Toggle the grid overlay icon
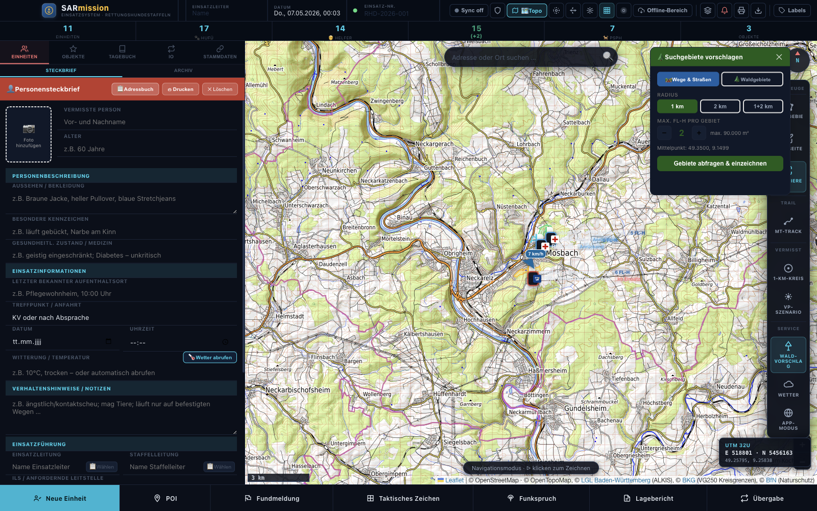The image size is (817, 511). click(x=607, y=10)
